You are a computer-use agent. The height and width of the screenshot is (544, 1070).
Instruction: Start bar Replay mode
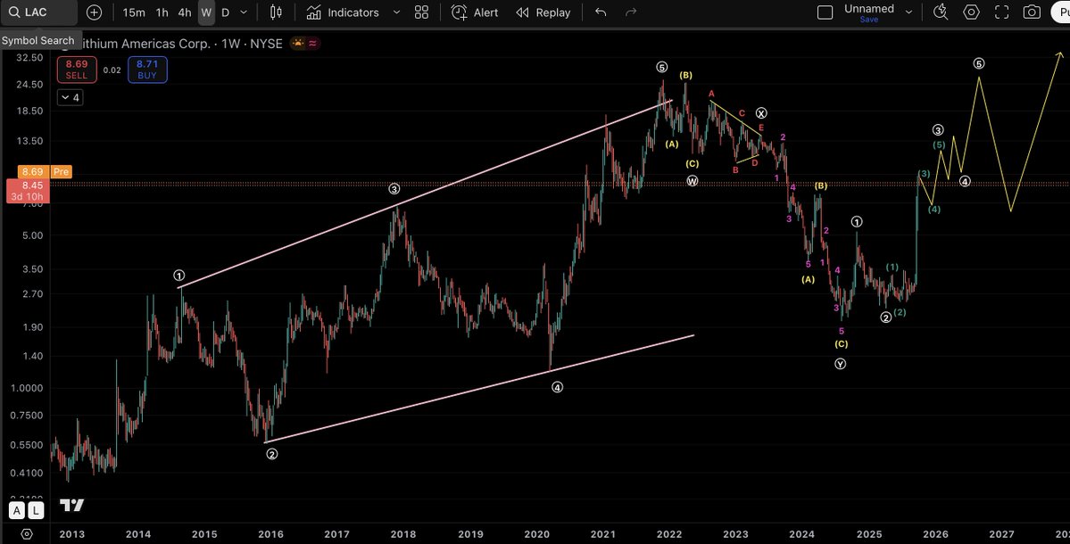click(543, 12)
